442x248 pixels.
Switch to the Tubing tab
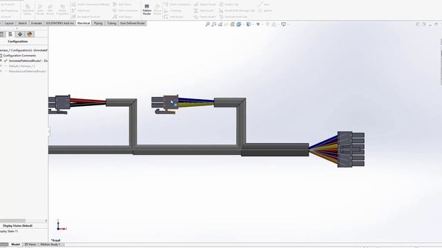[112, 23]
